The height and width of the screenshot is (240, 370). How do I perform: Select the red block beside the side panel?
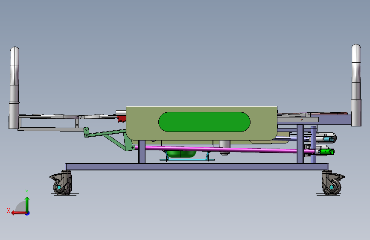(x=122, y=118)
